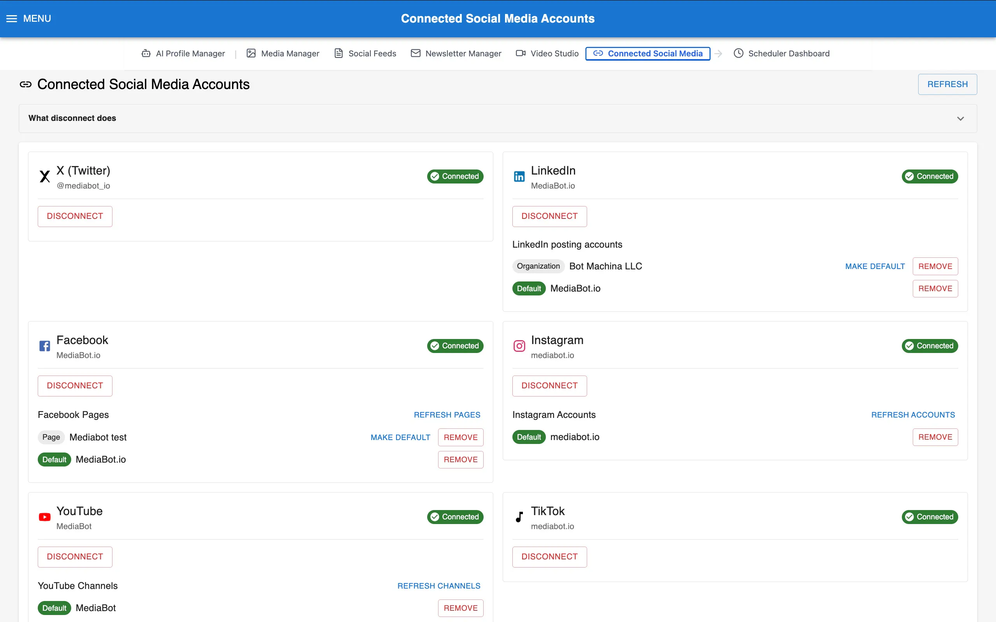Click the LinkedIn posting accounts heading
The image size is (996, 622).
tap(567, 245)
